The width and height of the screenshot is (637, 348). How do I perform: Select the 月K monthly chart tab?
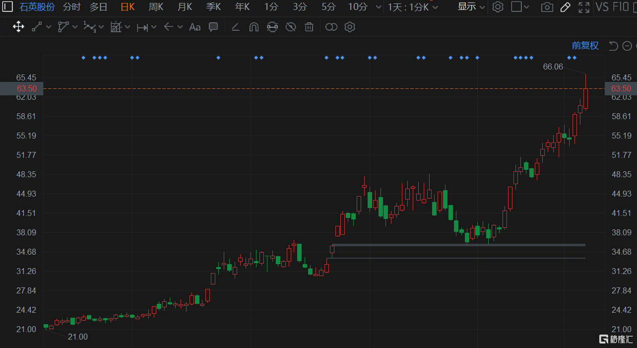pos(185,7)
